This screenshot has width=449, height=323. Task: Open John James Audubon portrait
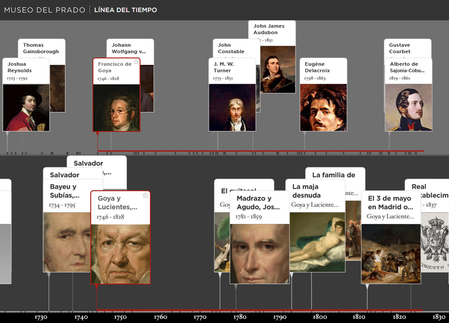click(277, 69)
